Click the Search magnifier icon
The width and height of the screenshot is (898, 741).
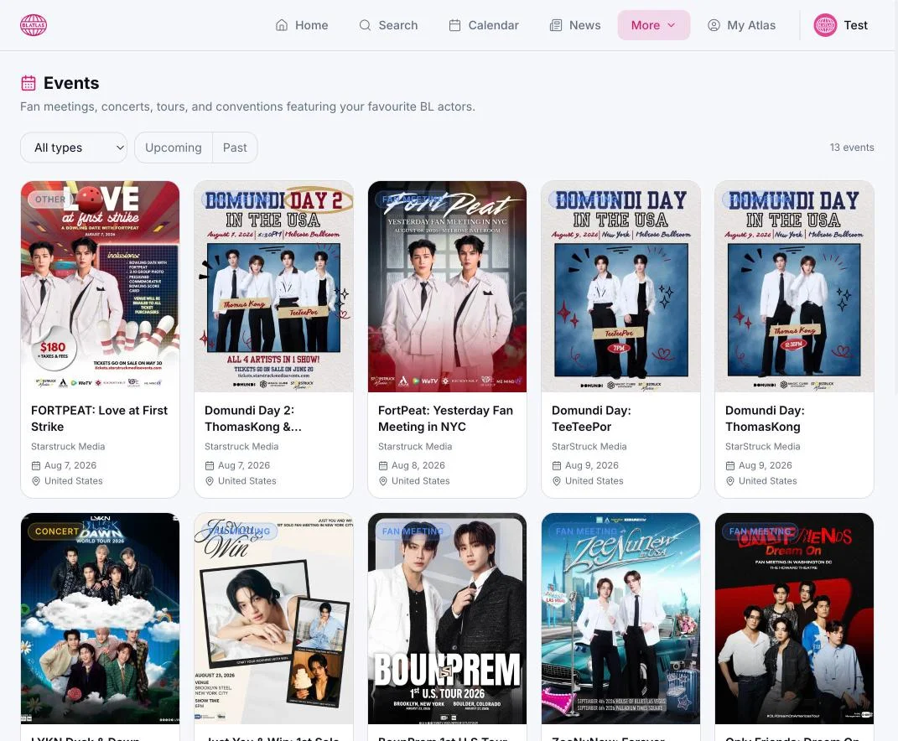point(364,25)
